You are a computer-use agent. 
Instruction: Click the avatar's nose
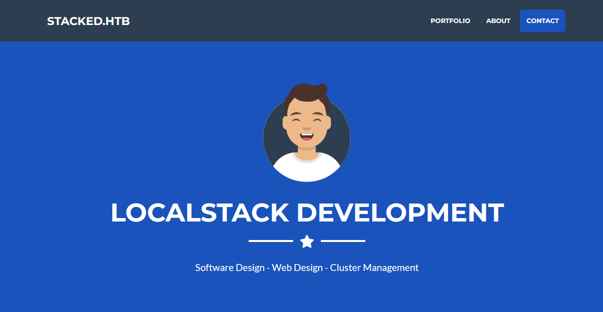pyautogui.click(x=306, y=127)
